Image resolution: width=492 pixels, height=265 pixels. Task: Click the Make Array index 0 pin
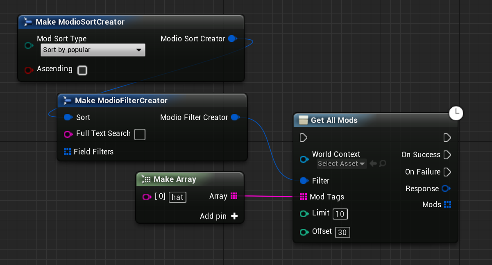coord(147,197)
